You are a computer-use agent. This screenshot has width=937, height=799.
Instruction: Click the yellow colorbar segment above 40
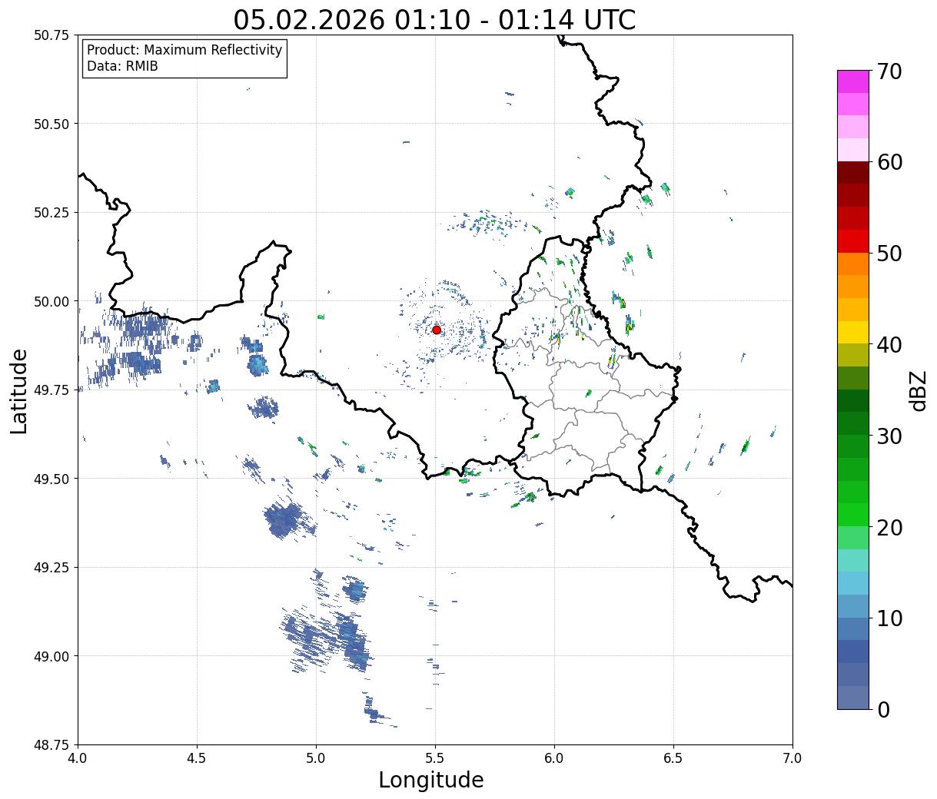point(853,332)
